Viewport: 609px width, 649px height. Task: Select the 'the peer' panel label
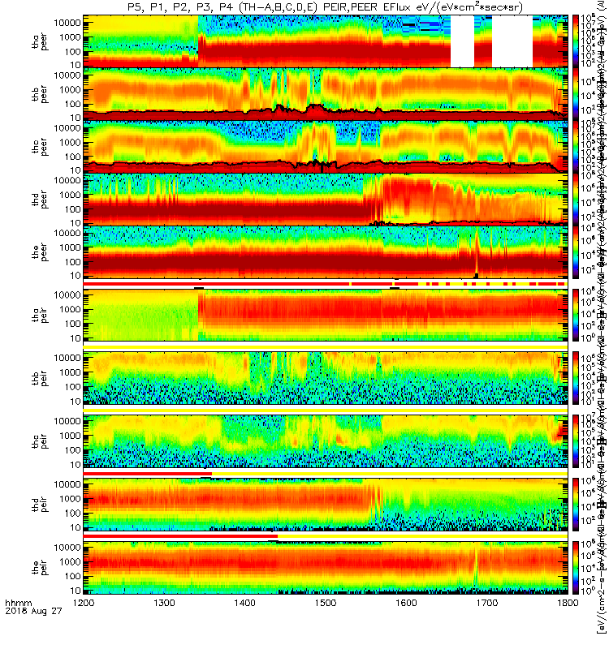(40, 252)
